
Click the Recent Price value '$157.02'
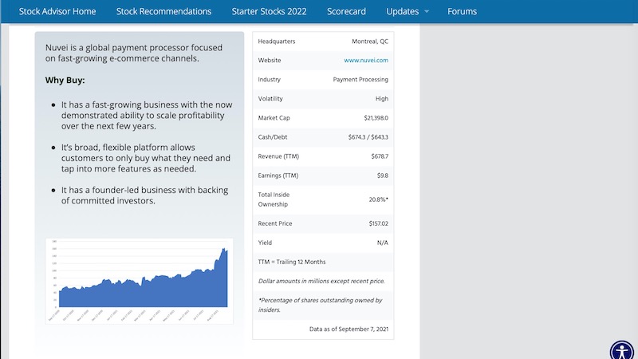[x=378, y=223]
